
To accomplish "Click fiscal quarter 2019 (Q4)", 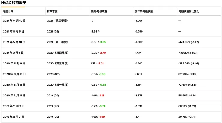I will (x=53, y=96).
